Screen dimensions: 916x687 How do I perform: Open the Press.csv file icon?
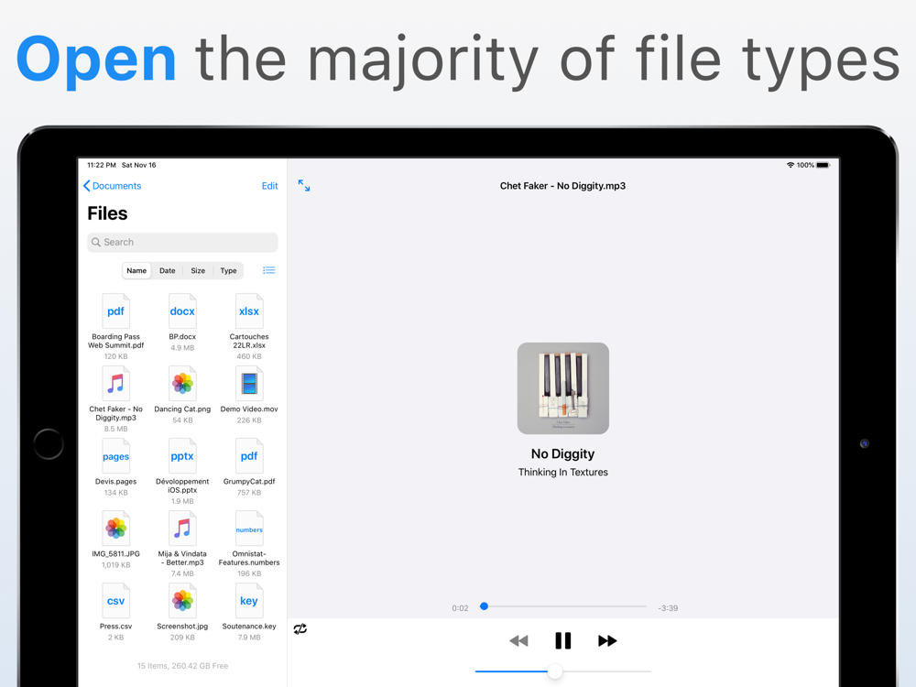(x=115, y=601)
